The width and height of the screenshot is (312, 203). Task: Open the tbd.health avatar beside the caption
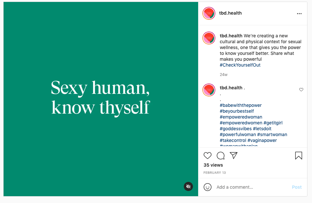[209, 38]
